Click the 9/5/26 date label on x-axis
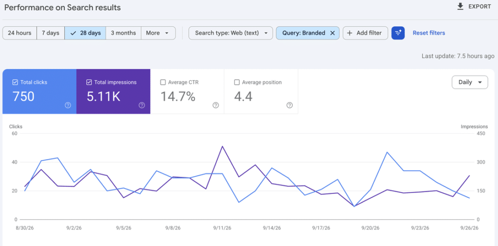 [x=124, y=228]
